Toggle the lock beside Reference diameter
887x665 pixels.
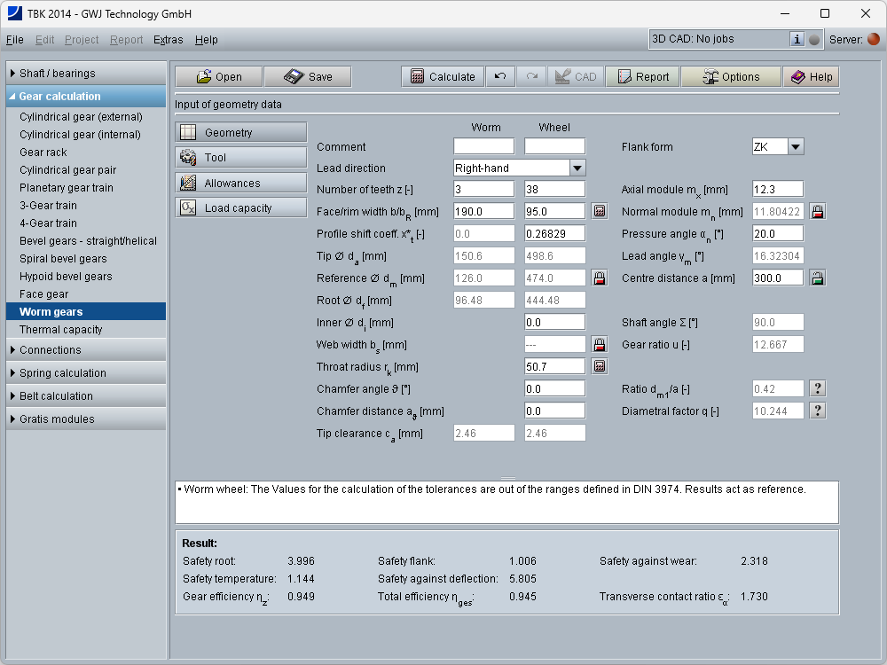tap(600, 278)
